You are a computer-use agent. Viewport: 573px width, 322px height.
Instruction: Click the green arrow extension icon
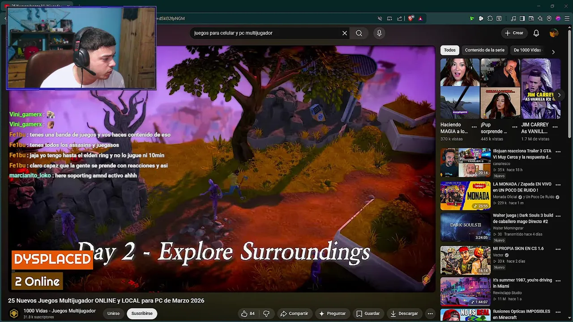(x=472, y=18)
